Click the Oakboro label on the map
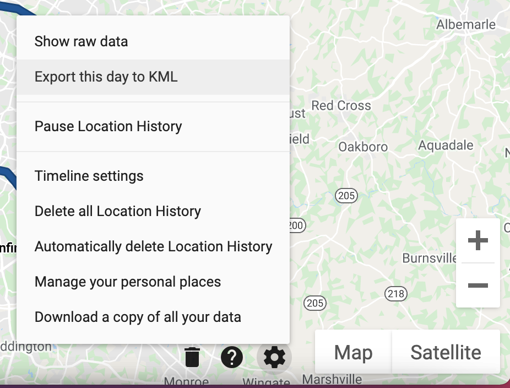 click(x=363, y=147)
